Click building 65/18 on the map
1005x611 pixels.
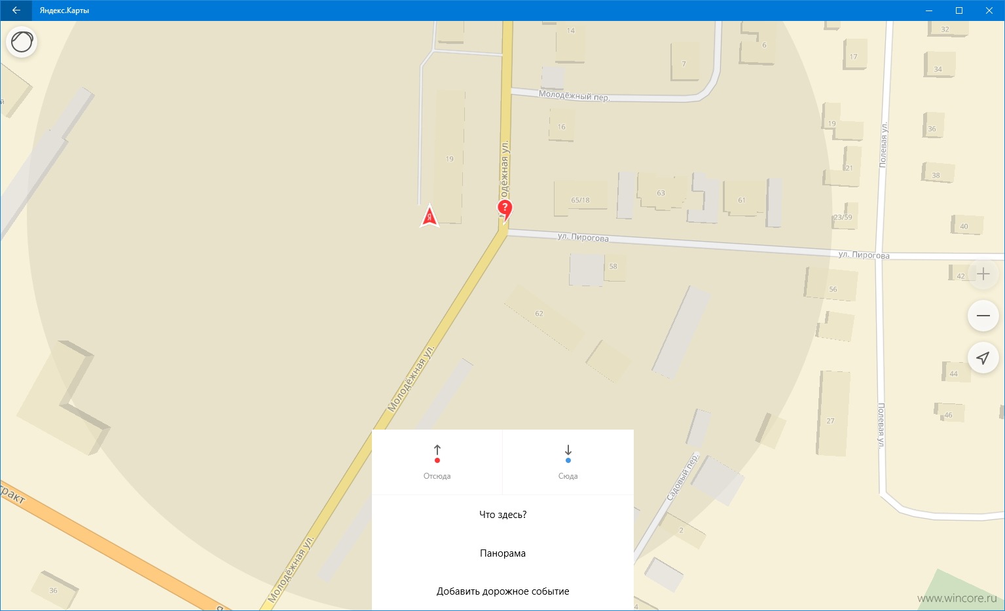point(580,200)
